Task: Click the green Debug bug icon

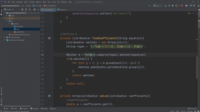Action: tap(169, 6)
